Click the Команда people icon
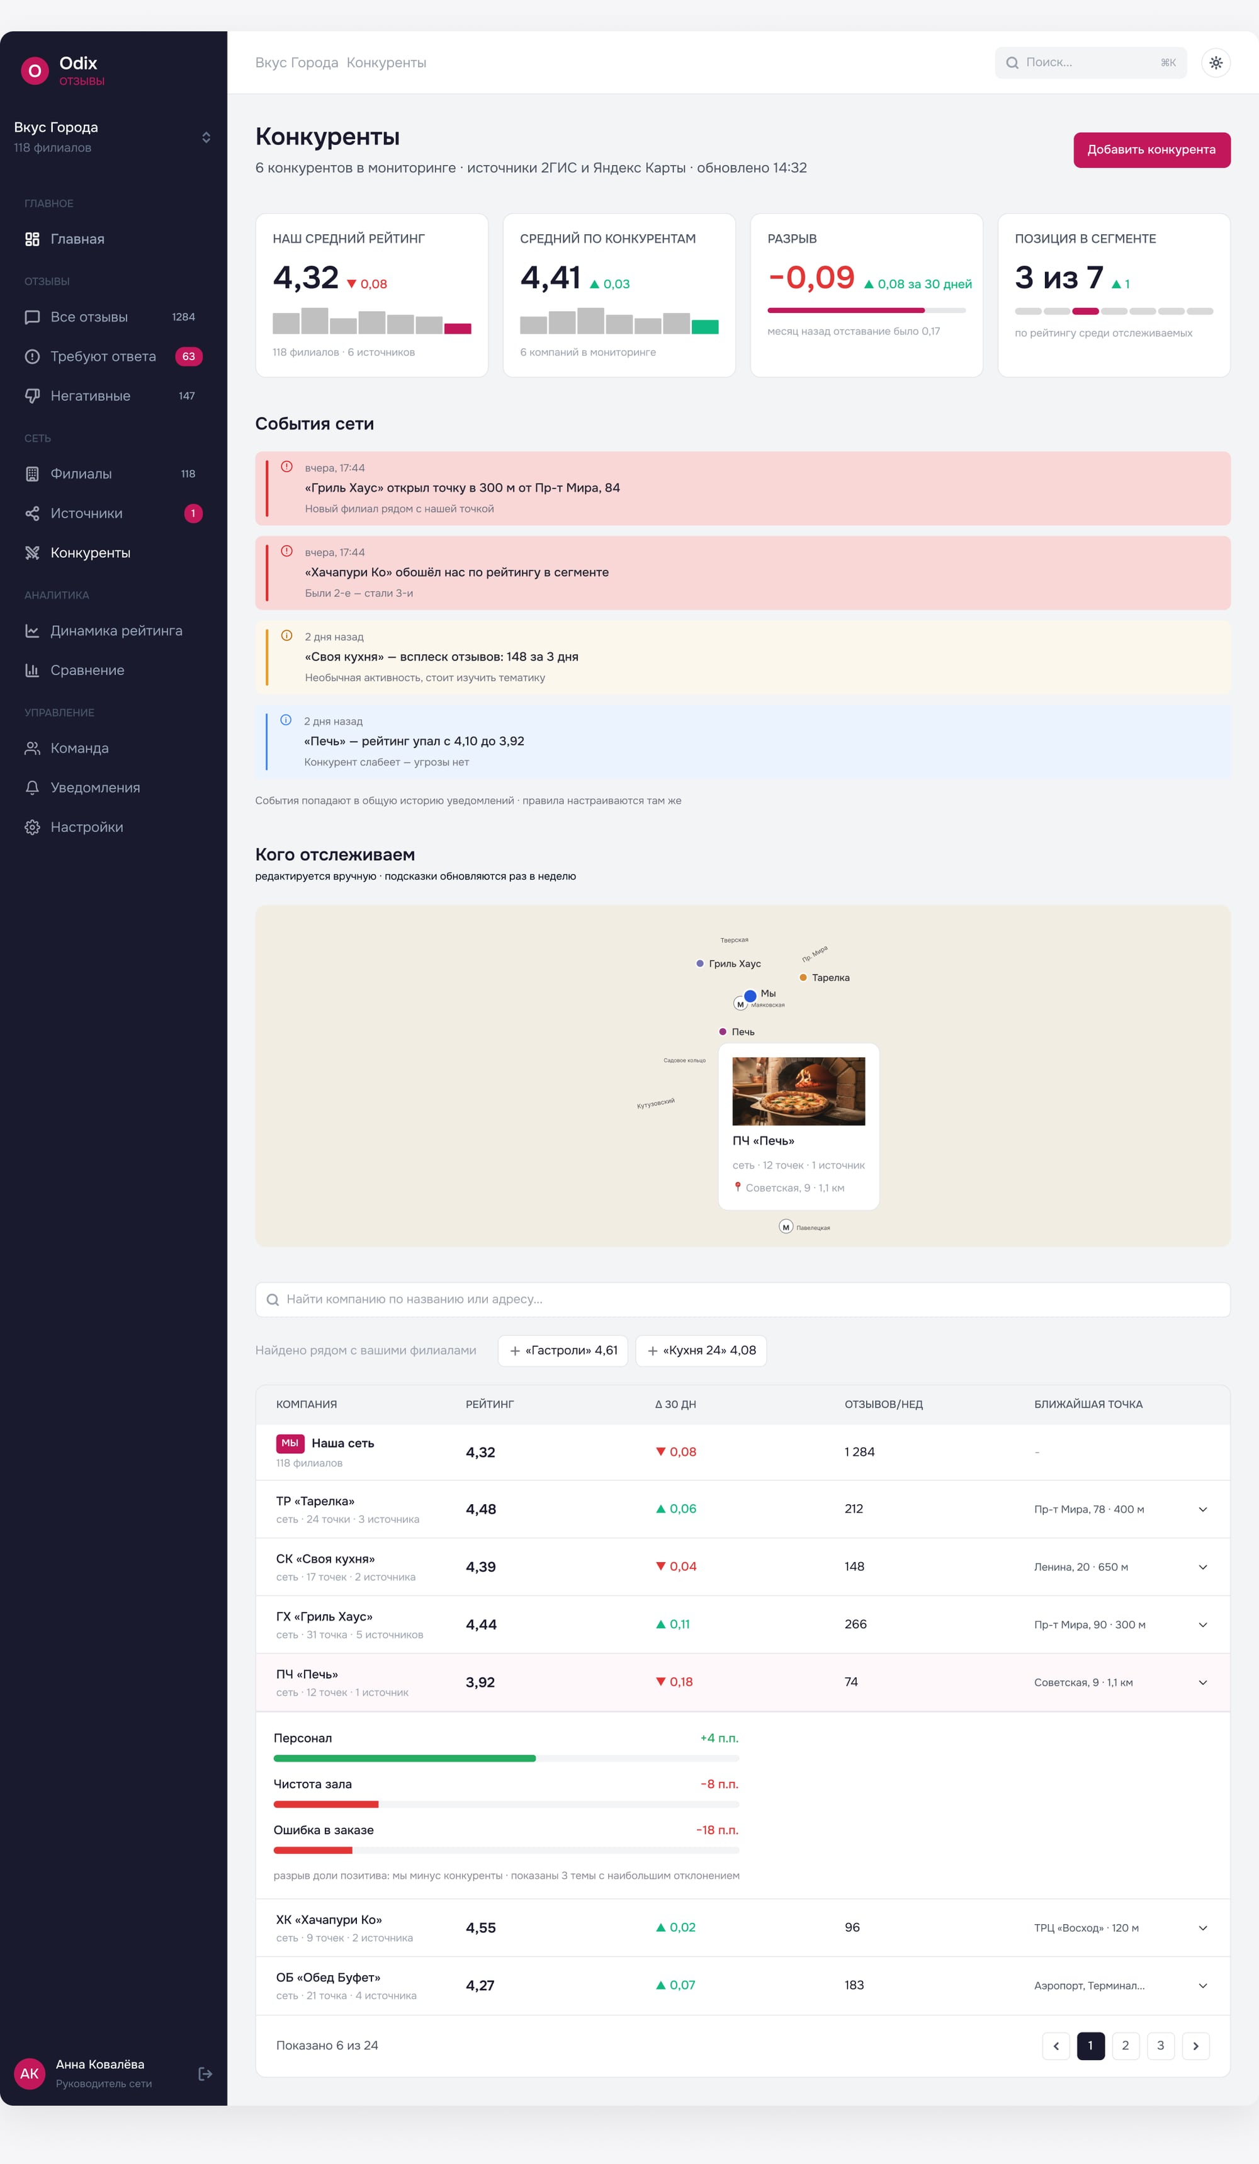This screenshot has height=2164, width=1259. 33,749
